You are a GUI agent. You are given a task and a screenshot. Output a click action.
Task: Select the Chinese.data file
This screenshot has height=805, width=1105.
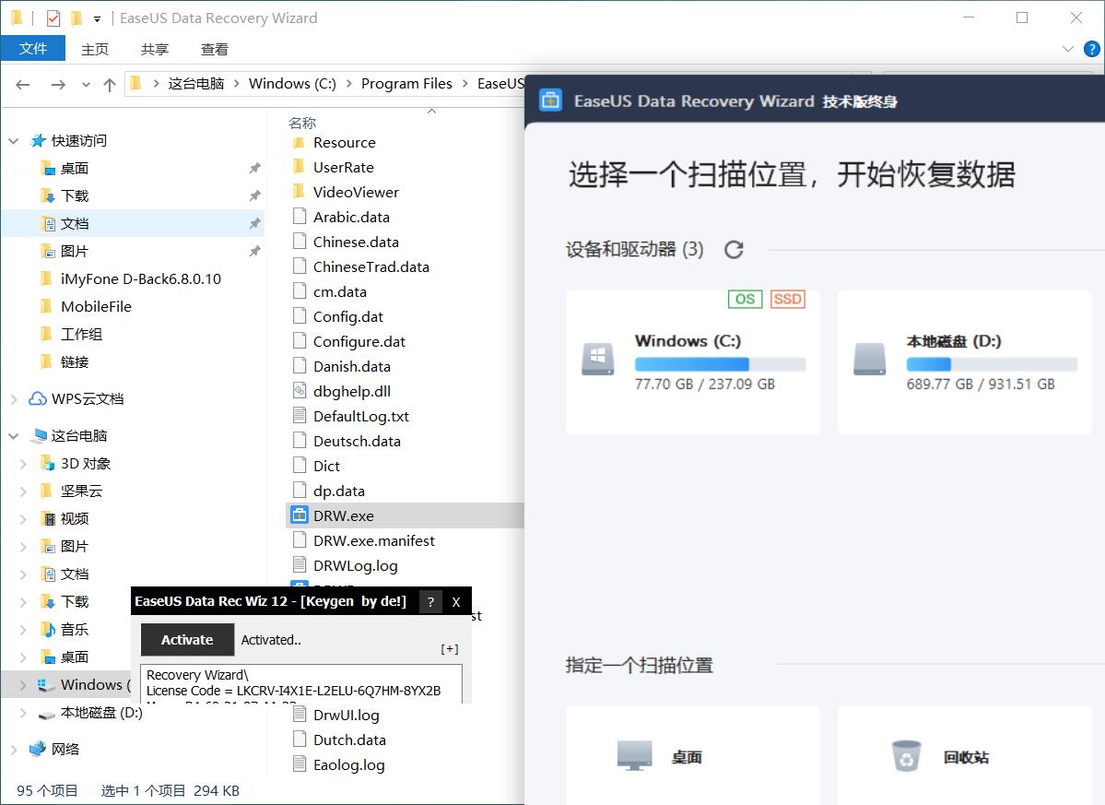tap(356, 242)
